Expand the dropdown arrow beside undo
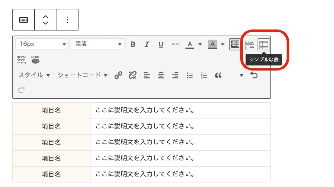The width and height of the screenshot is (334, 187). (x=241, y=75)
